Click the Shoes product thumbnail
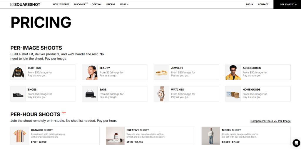 (x=18, y=94)
